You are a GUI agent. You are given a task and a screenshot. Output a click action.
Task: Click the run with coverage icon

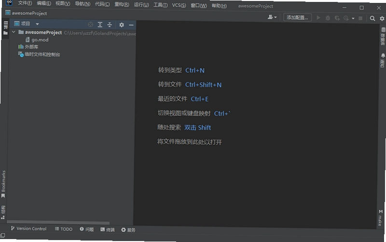tap(337, 18)
